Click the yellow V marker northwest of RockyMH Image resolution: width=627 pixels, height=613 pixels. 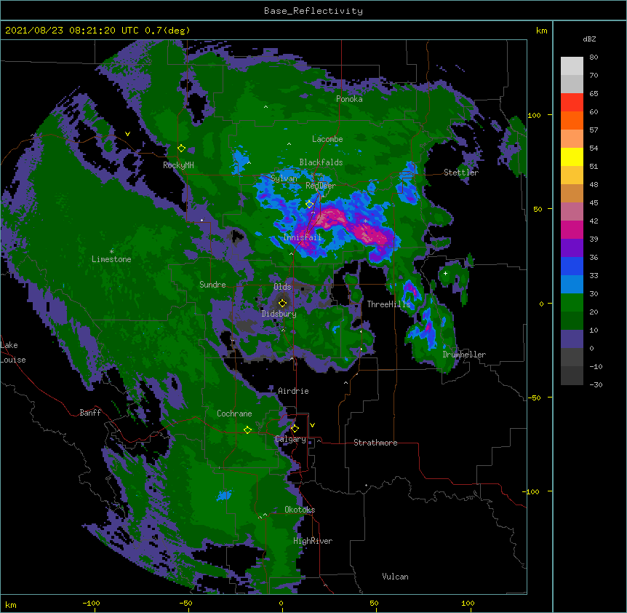pyautogui.click(x=127, y=134)
